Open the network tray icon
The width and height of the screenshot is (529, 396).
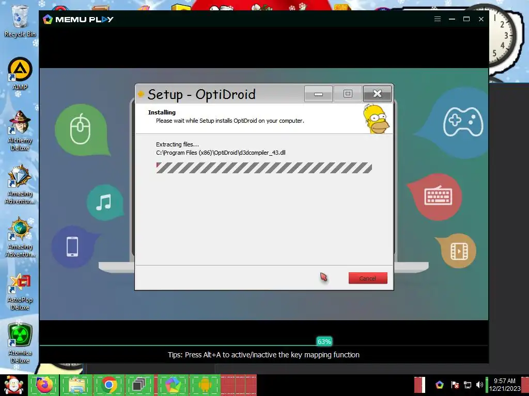(x=467, y=385)
